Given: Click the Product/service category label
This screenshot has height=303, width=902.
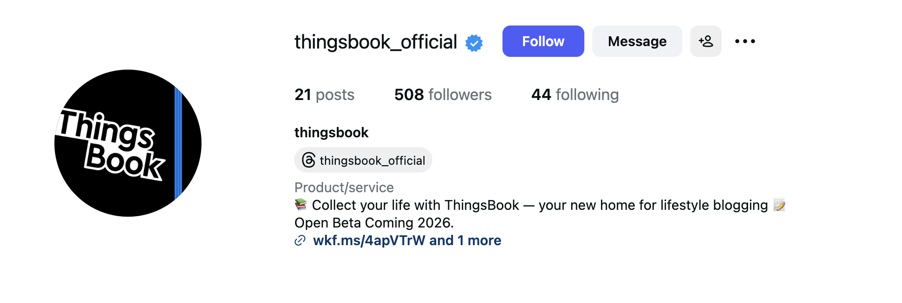Looking at the screenshot, I should tap(344, 187).
